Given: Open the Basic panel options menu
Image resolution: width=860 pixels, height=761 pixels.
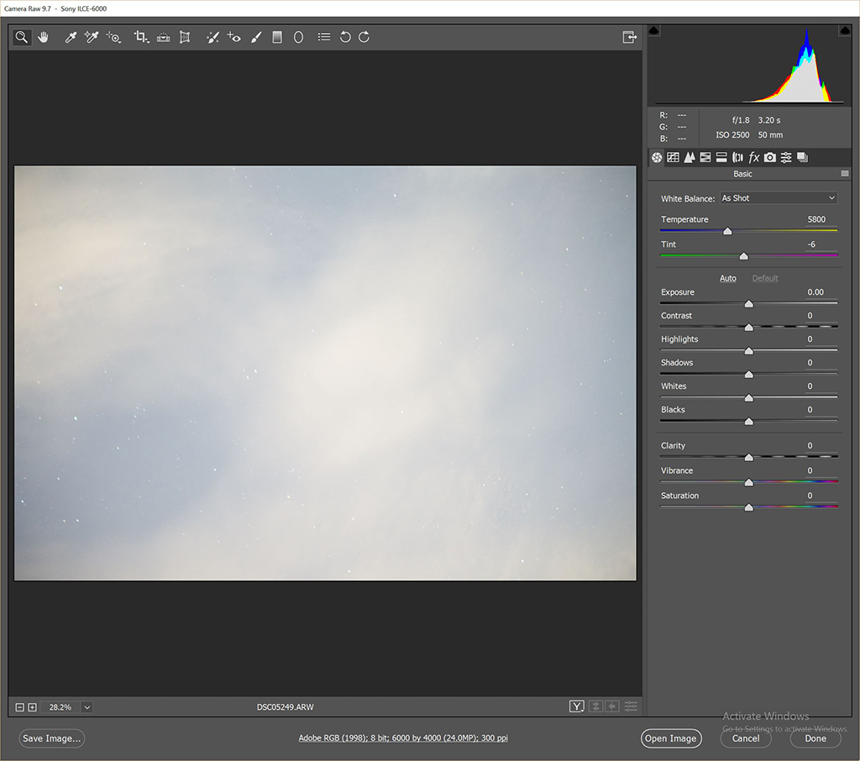Looking at the screenshot, I should point(845,174).
